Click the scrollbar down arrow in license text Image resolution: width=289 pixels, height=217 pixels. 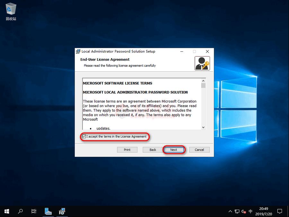(203, 127)
